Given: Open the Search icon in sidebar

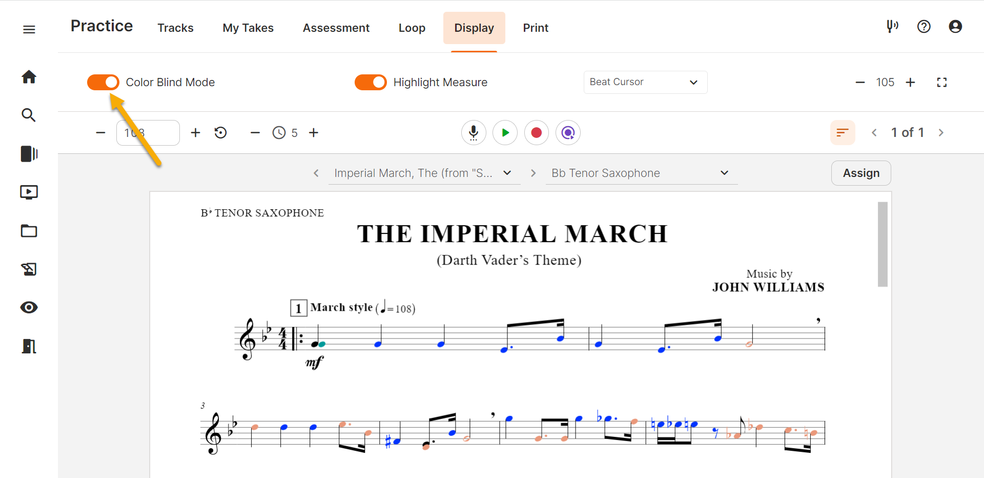Looking at the screenshot, I should (29, 115).
